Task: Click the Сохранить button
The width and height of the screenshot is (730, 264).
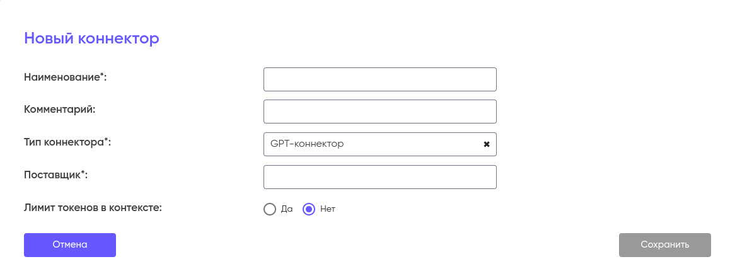Action: tap(664, 245)
